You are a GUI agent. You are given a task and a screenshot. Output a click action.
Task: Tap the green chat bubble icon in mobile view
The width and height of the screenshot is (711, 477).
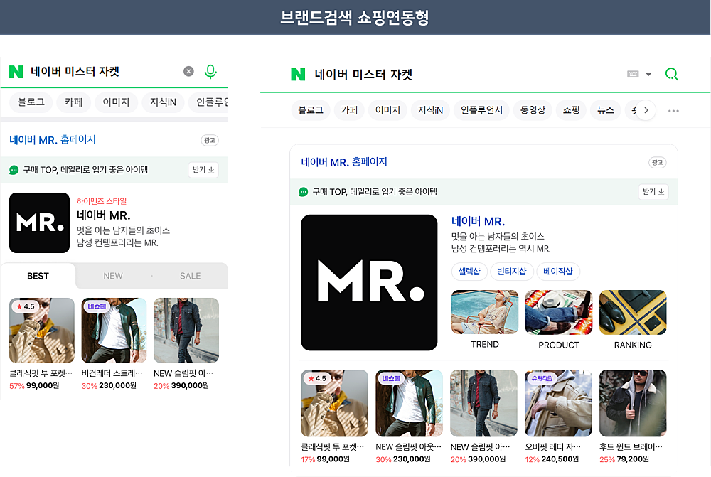point(14,170)
